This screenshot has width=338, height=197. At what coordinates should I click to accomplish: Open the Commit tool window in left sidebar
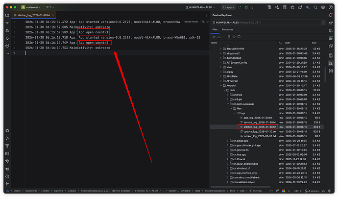[x=7, y=23]
